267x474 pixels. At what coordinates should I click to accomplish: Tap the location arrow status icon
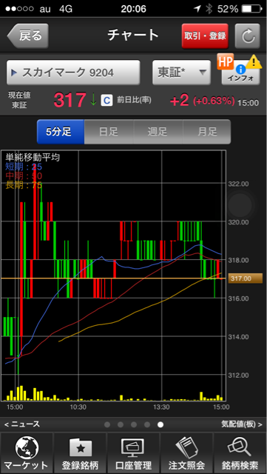point(197,9)
